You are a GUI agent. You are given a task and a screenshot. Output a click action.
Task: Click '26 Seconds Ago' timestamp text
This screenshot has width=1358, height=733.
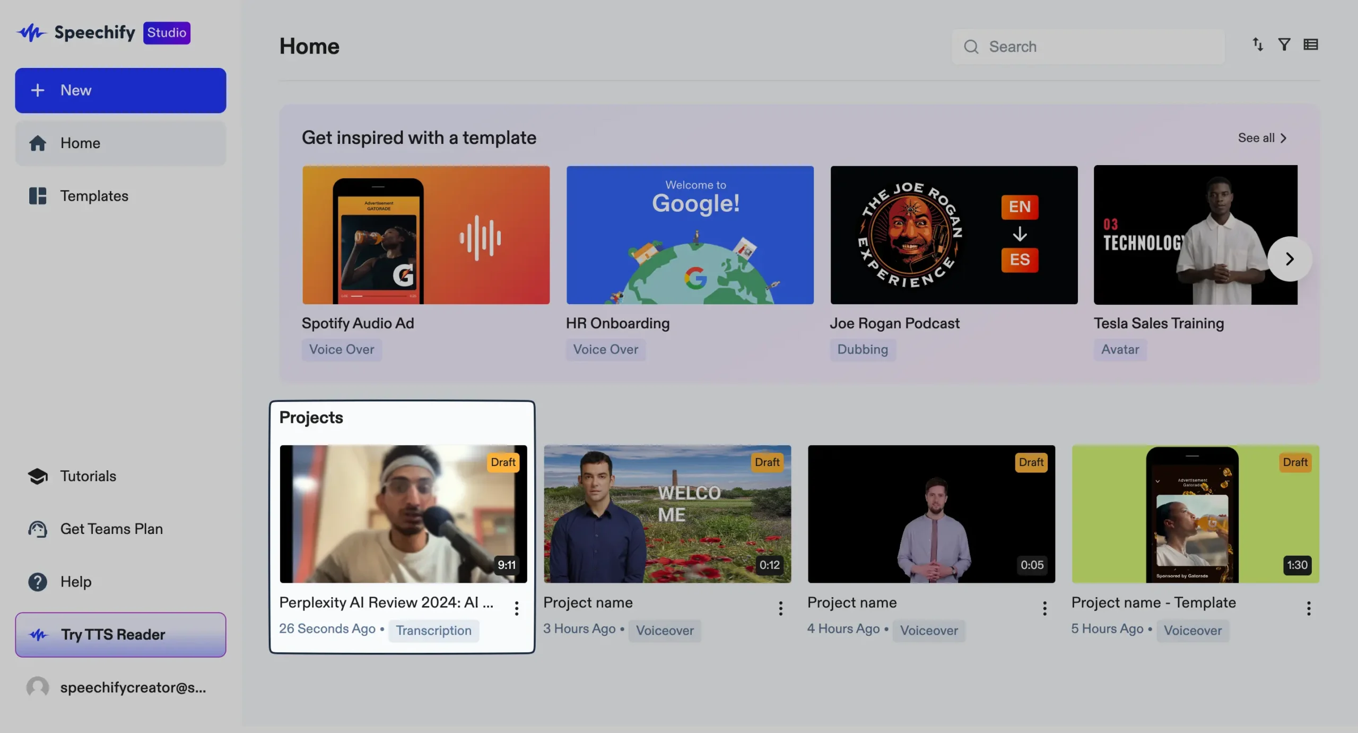[x=327, y=629]
